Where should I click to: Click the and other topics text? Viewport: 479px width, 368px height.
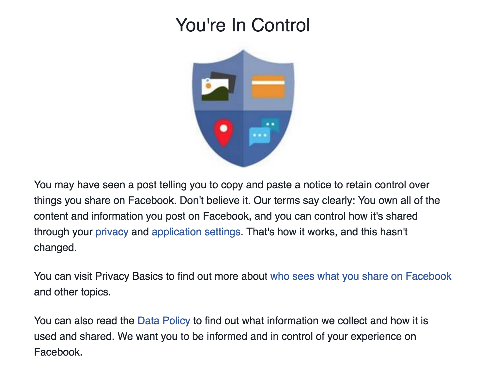pyautogui.click(x=72, y=292)
